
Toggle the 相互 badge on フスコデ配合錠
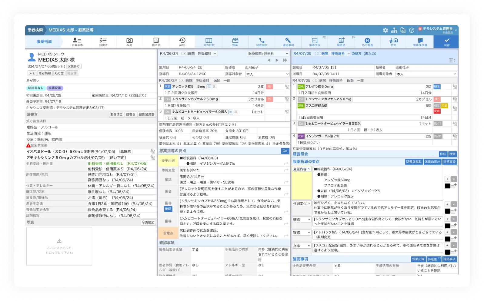point(436,106)
